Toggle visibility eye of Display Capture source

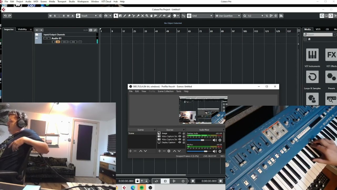[180, 142]
